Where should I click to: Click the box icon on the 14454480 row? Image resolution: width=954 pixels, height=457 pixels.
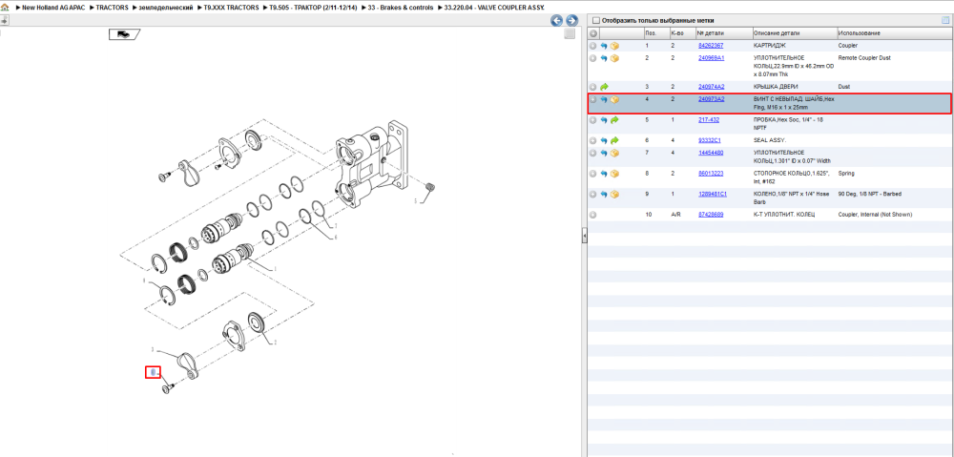coord(614,153)
